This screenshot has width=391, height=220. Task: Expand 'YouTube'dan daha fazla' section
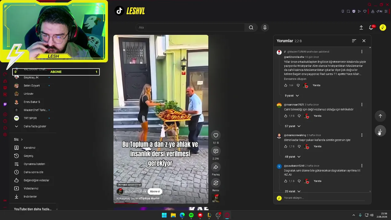coord(36,209)
